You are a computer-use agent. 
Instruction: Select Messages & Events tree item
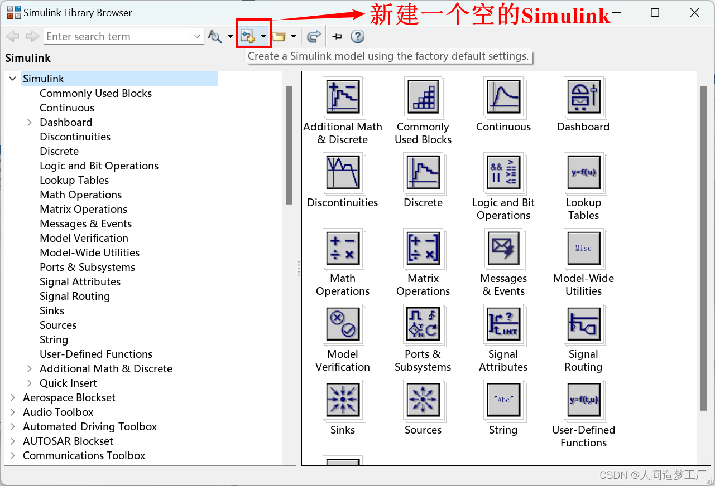(86, 224)
